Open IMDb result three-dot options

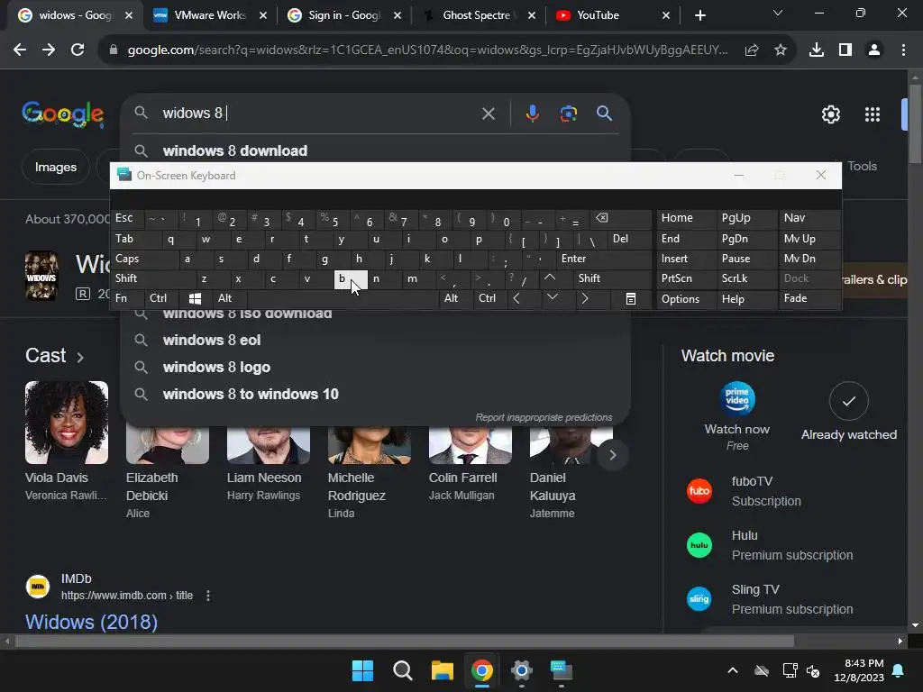coord(208,596)
